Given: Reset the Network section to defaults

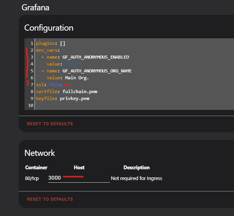Looking at the screenshot, I should click(x=50, y=199).
